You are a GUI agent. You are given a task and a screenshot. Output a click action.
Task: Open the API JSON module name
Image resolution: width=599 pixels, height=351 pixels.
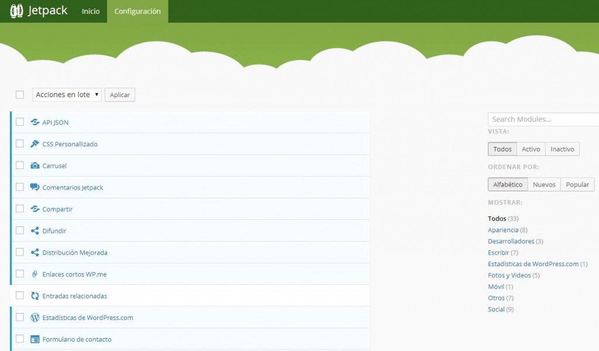coord(56,123)
